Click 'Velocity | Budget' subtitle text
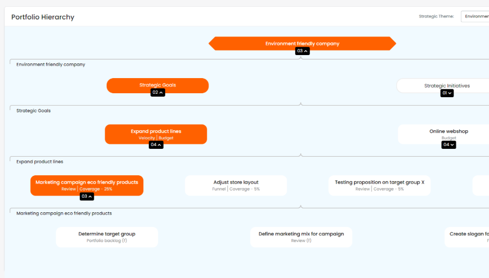This screenshot has height=278, width=489. 156,138
